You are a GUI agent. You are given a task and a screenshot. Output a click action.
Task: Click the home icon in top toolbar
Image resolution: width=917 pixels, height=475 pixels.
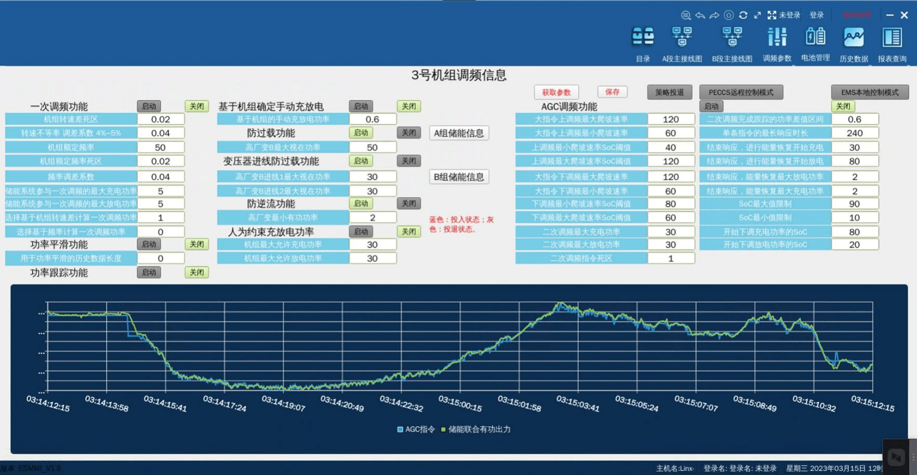729,15
